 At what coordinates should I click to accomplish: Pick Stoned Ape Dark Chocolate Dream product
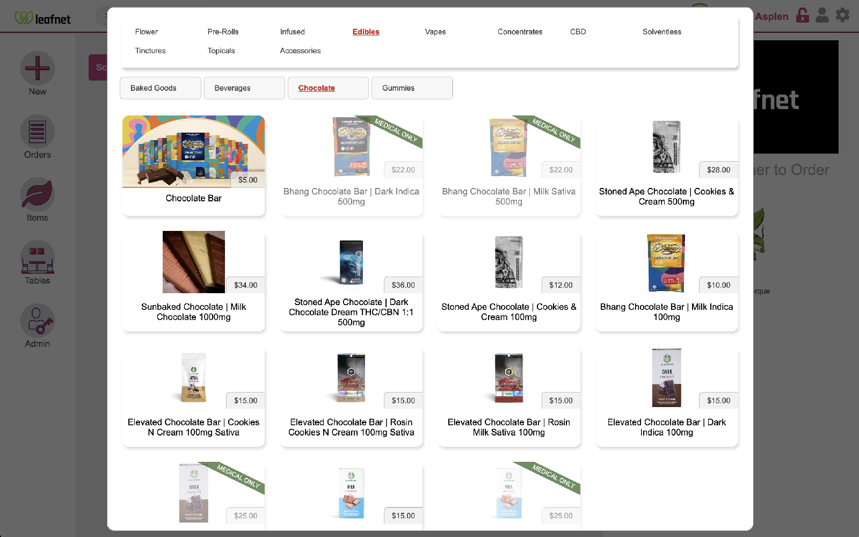(x=351, y=281)
